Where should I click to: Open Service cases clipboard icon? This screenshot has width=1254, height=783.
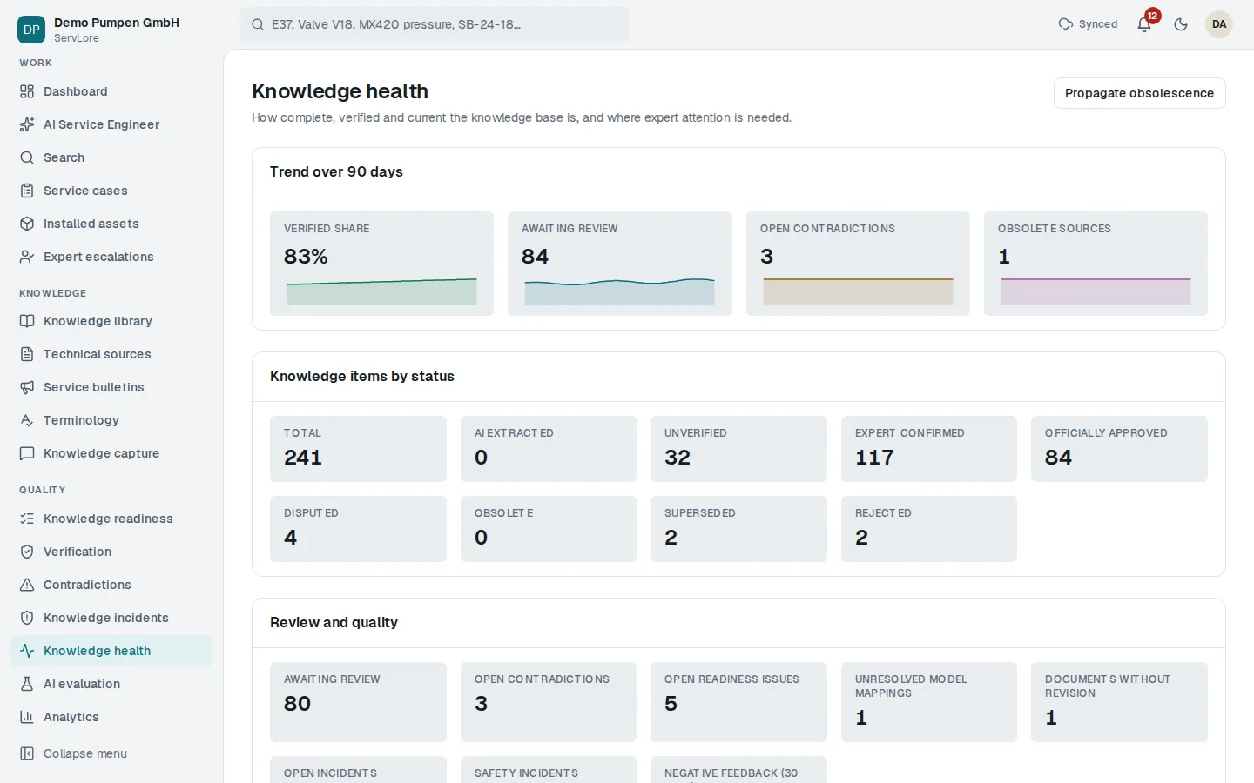tap(27, 191)
